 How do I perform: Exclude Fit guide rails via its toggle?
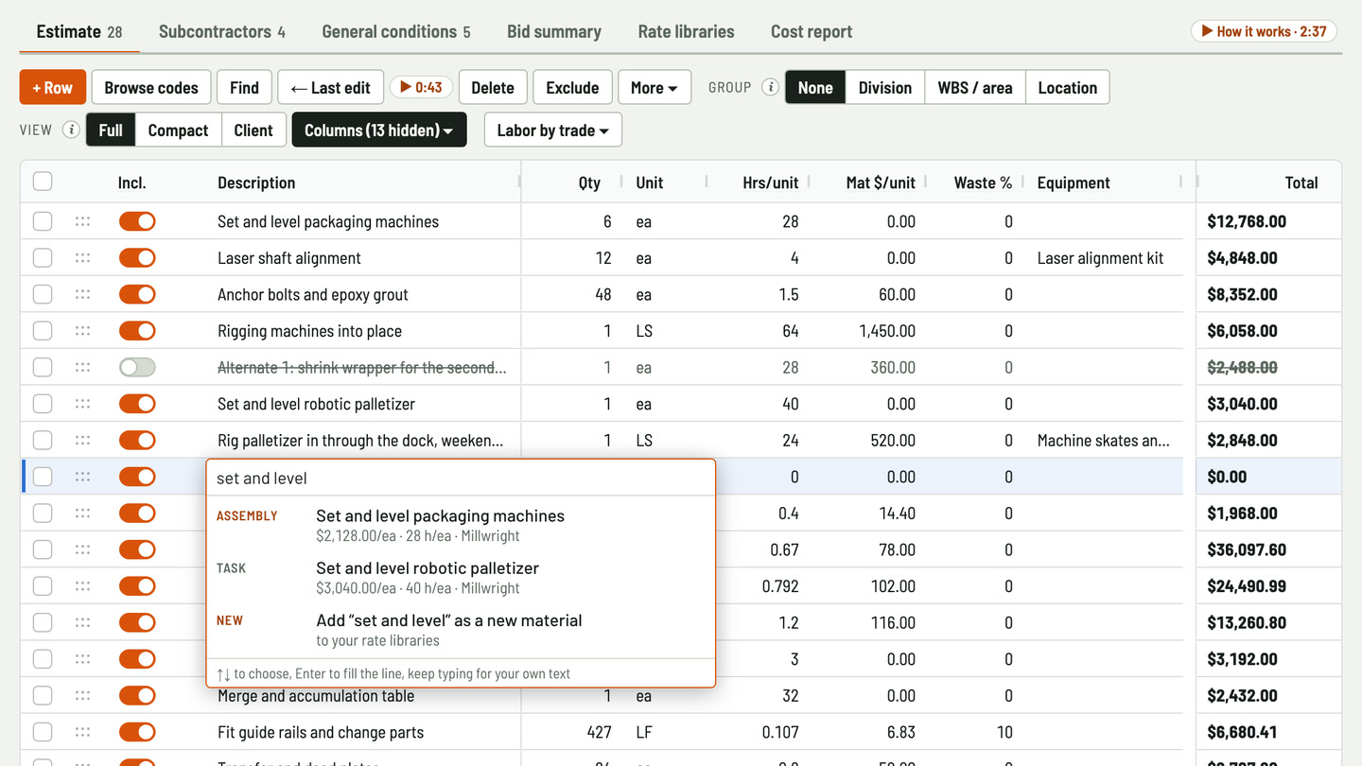[x=137, y=732]
